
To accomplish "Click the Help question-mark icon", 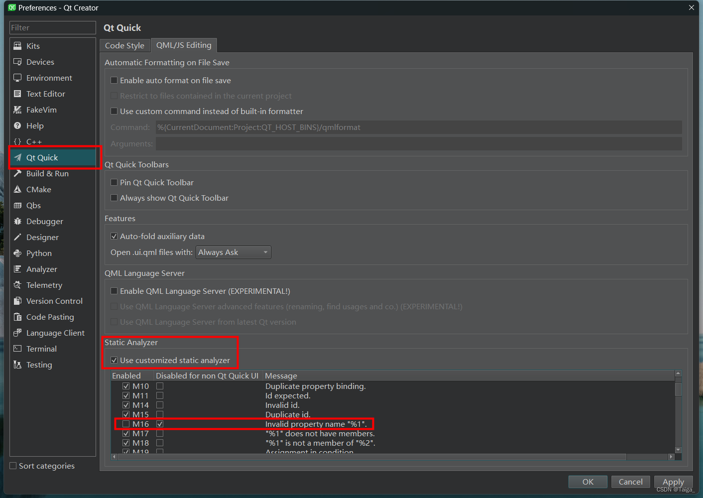I will 17,125.
